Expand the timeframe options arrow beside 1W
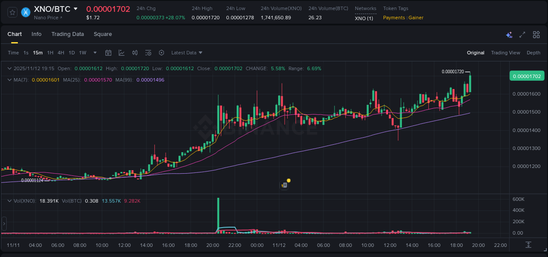 pos(94,52)
